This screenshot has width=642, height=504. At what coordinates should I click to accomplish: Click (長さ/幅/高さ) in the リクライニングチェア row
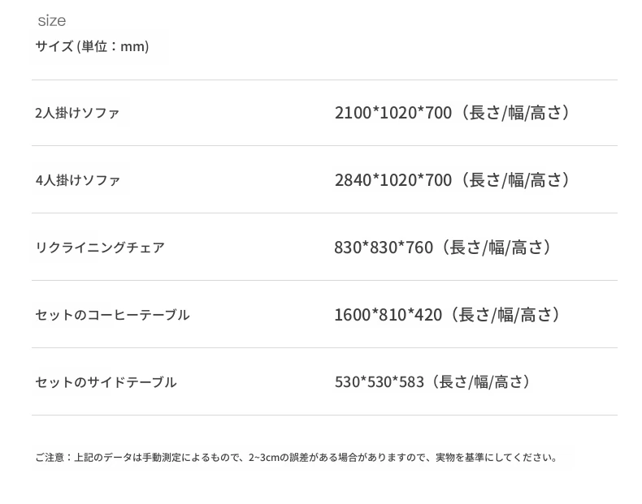[x=497, y=247]
